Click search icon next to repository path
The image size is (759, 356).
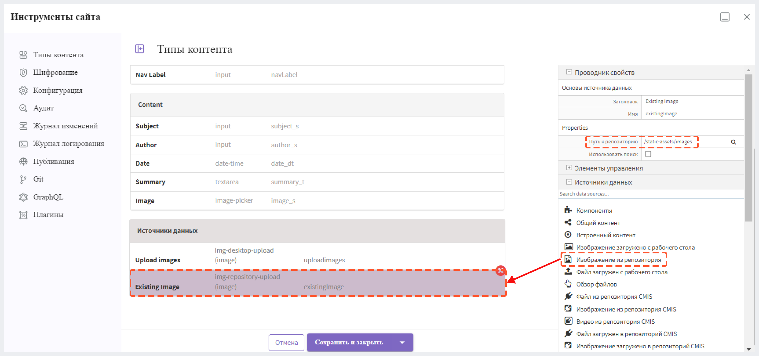[x=733, y=142]
